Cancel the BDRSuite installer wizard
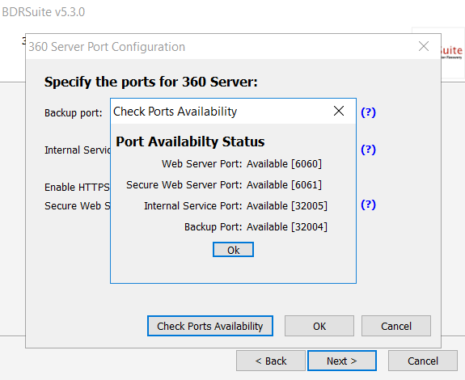Viewport: 465px width, 380px height. tap(423, 361)
